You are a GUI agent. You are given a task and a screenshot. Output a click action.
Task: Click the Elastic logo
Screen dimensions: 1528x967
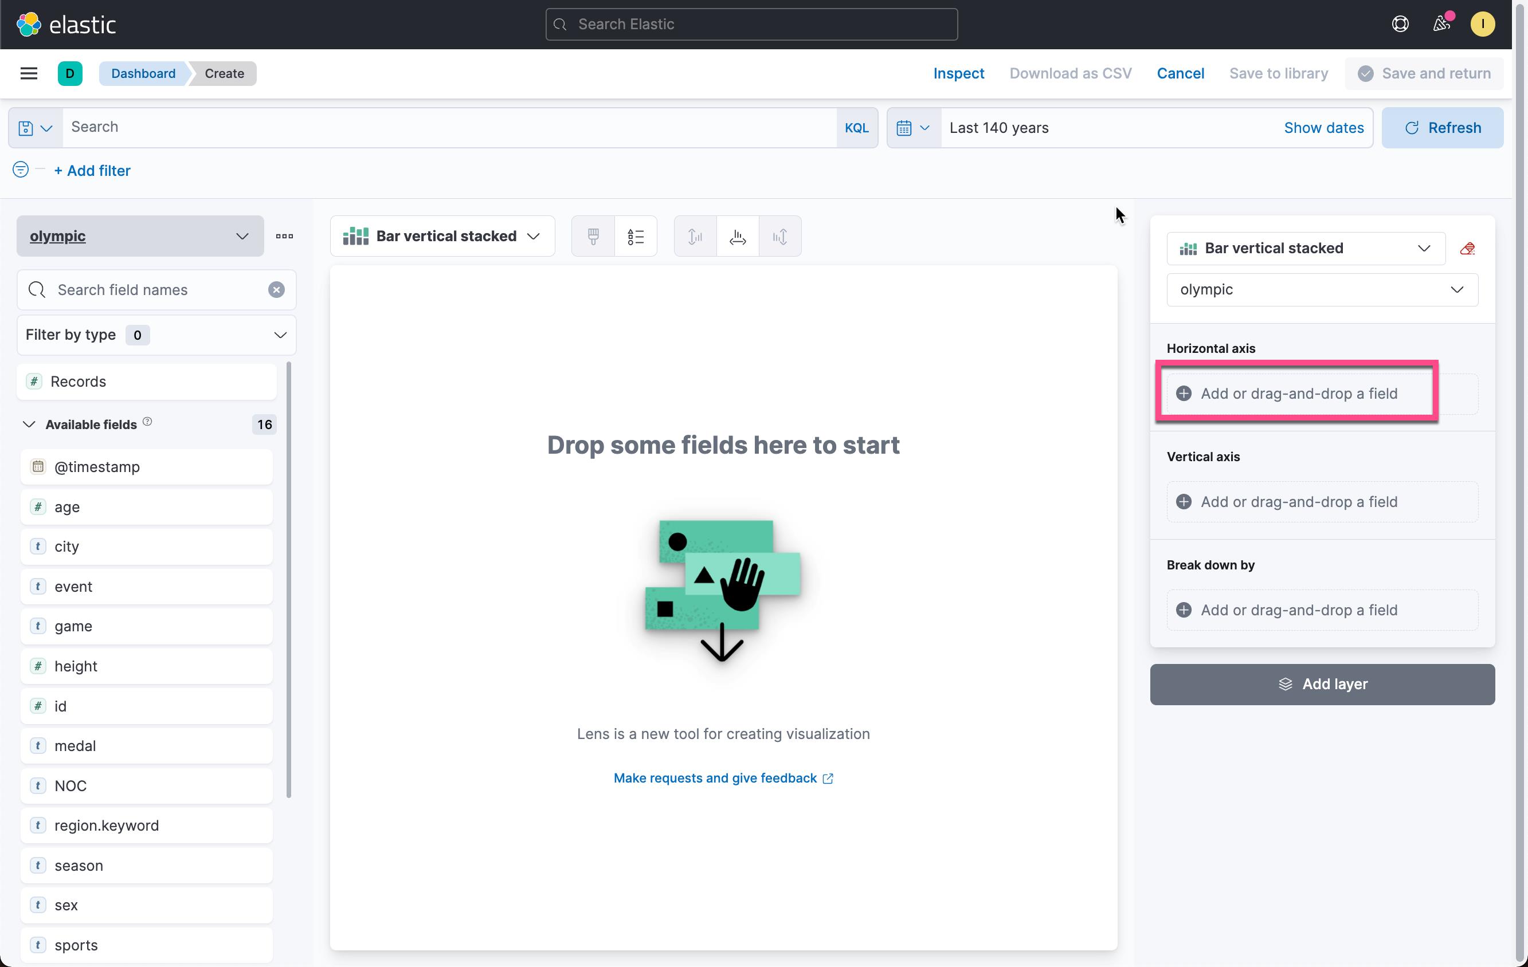tap(66, 25)
